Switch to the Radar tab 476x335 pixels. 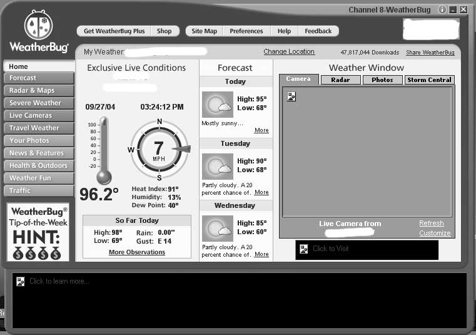point(340,80)
